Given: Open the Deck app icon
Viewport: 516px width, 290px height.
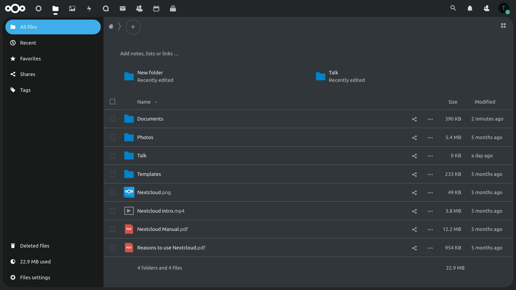Looking at the screenshot, I should [x=173, y=9].
